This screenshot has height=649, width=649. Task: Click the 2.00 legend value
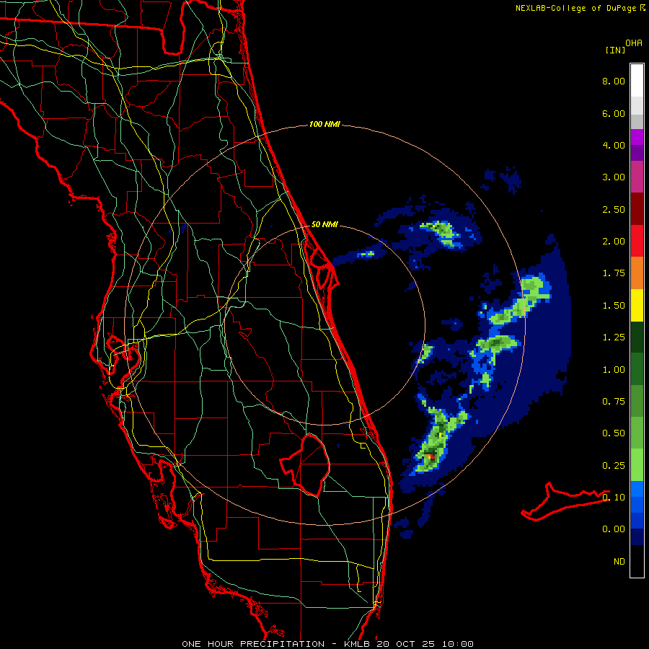tap(614, 242)
